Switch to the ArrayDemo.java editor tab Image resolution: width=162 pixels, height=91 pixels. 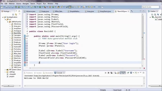pyautogui.click(x=104, y=11)
